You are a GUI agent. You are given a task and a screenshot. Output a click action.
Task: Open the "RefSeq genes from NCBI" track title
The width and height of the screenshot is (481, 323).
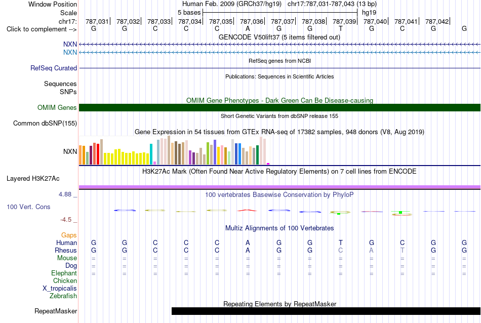point(279,61)
